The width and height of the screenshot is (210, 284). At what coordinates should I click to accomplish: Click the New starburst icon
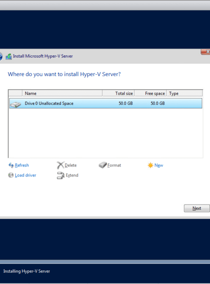150,165
